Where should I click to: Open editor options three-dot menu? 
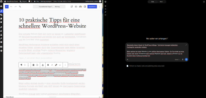(x=99, y=7)
